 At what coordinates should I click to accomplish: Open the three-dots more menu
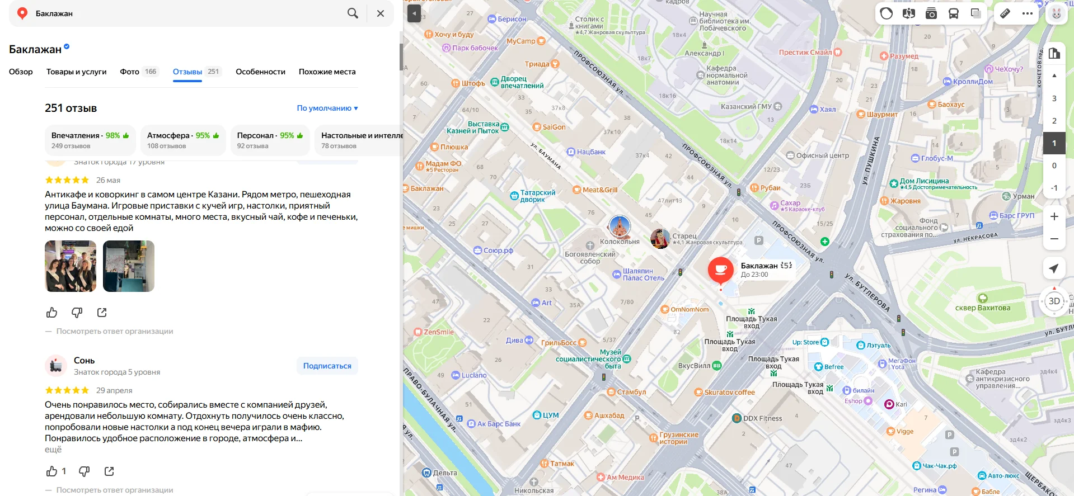coord(1028,13)
